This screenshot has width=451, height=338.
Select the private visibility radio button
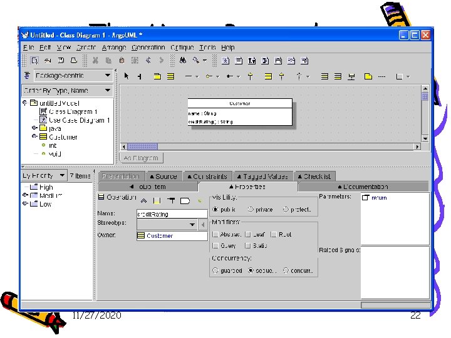tap(251, 210)
